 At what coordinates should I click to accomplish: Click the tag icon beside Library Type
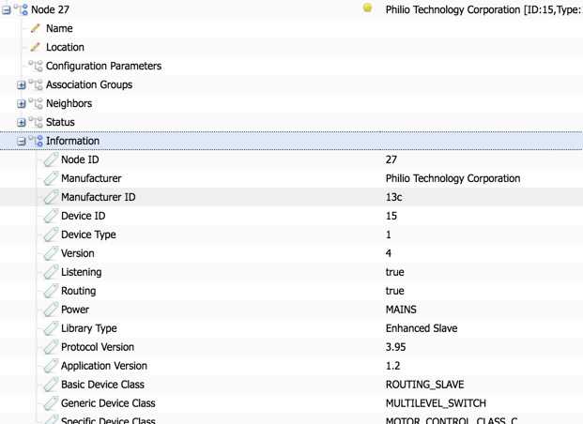[x=51, y=328]
